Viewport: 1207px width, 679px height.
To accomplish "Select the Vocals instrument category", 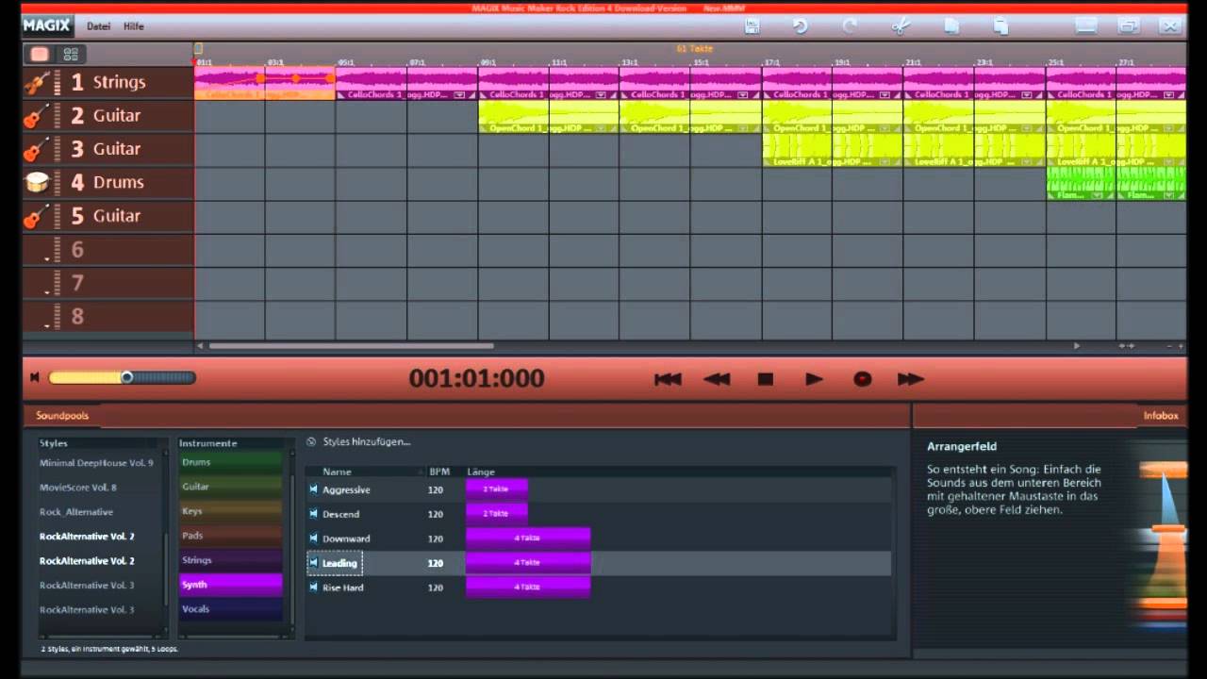I will [231, 609].
